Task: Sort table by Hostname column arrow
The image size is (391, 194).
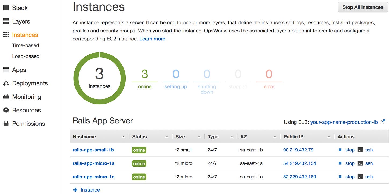Action: pos(124,137)
